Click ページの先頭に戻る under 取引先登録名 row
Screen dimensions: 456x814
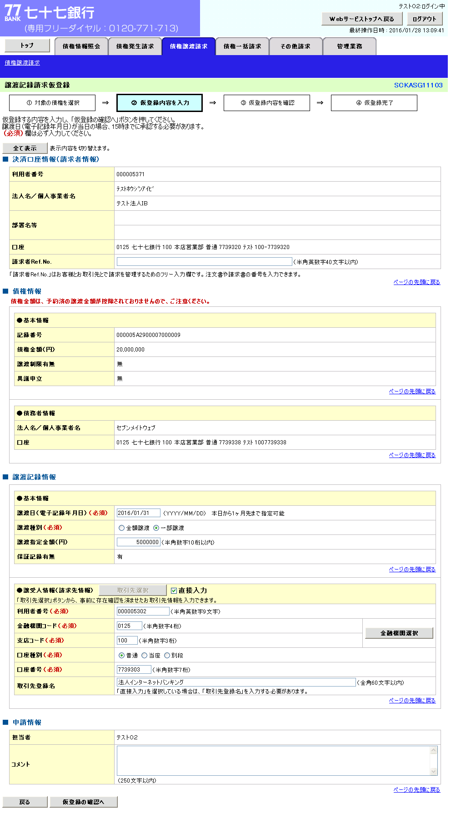(412, 701)
